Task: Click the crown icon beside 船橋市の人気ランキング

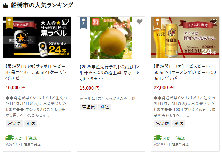Action: pos(6,5)
